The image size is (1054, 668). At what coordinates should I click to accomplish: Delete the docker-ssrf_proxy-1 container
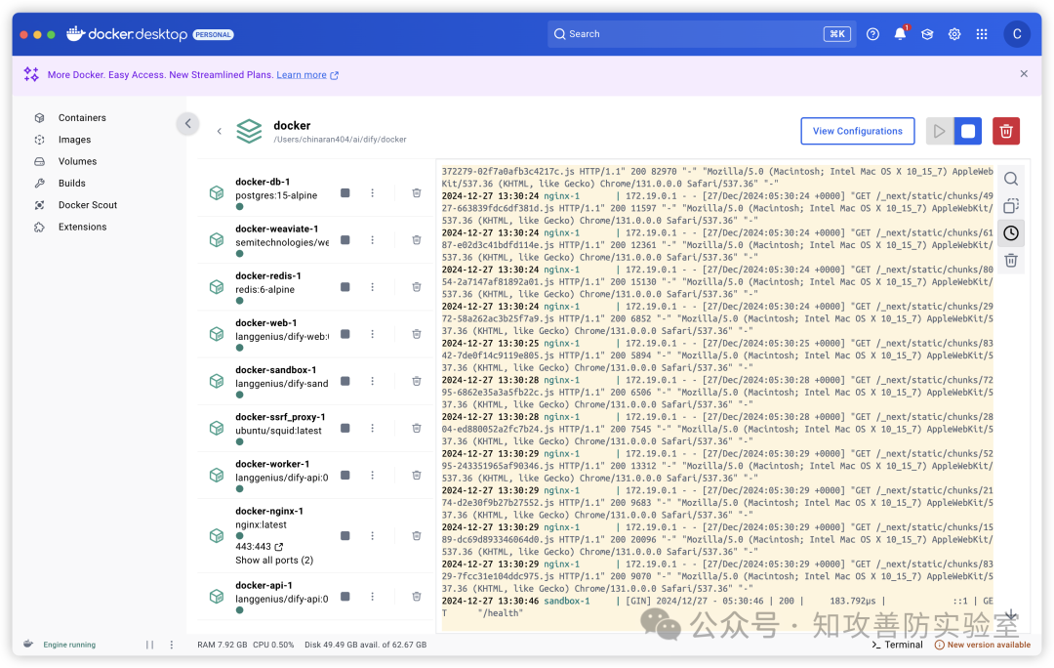(416, 429)
